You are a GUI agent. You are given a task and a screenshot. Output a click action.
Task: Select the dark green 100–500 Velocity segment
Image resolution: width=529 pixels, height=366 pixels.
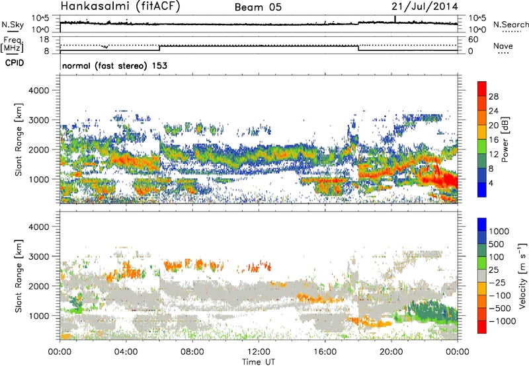point(482,250)
